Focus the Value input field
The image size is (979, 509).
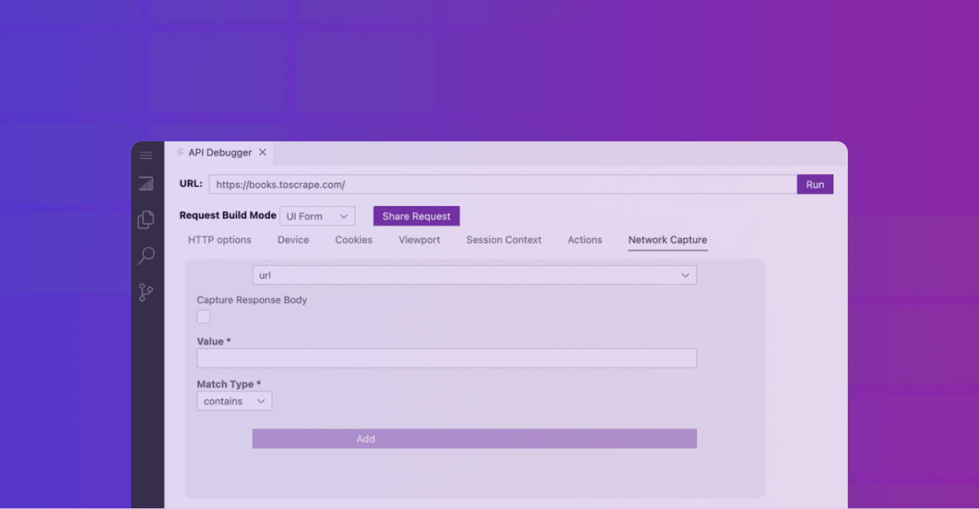447,358
